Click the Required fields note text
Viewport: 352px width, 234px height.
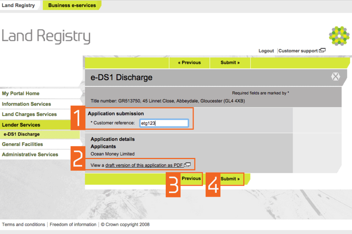tap(260, 93)
